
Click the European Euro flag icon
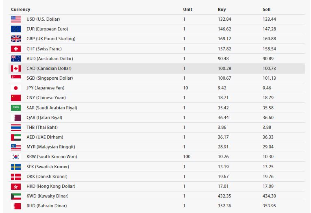(x=16, y=29)
